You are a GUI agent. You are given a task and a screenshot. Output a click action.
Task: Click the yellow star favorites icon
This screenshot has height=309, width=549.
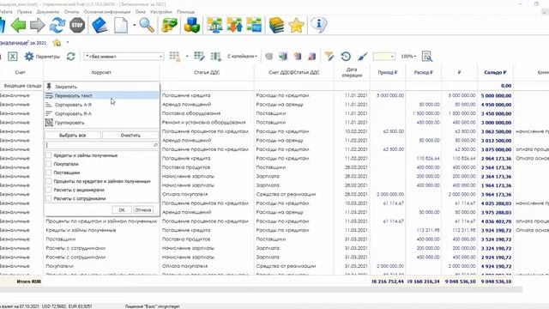click(296, 26)
